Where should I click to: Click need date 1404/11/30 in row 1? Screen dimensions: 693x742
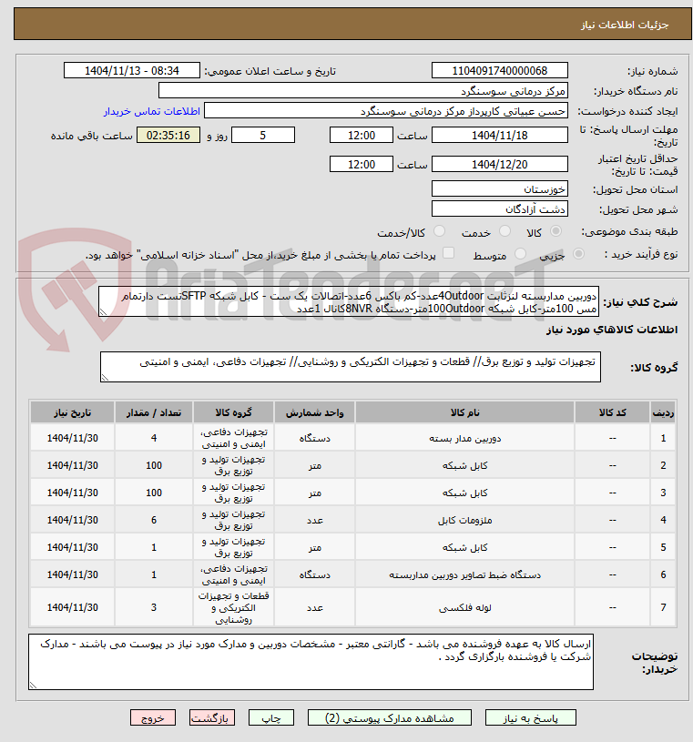coord(73,438)
